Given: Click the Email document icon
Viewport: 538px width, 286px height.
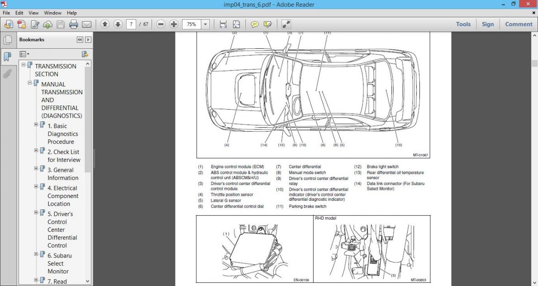Looking at the screenshot, I should pyautogui.click(x=86, y=24).
